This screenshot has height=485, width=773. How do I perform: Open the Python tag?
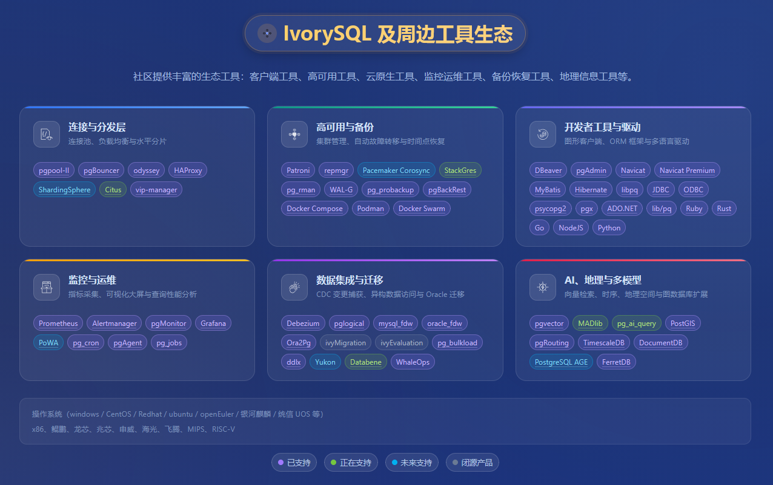[609, 228]
